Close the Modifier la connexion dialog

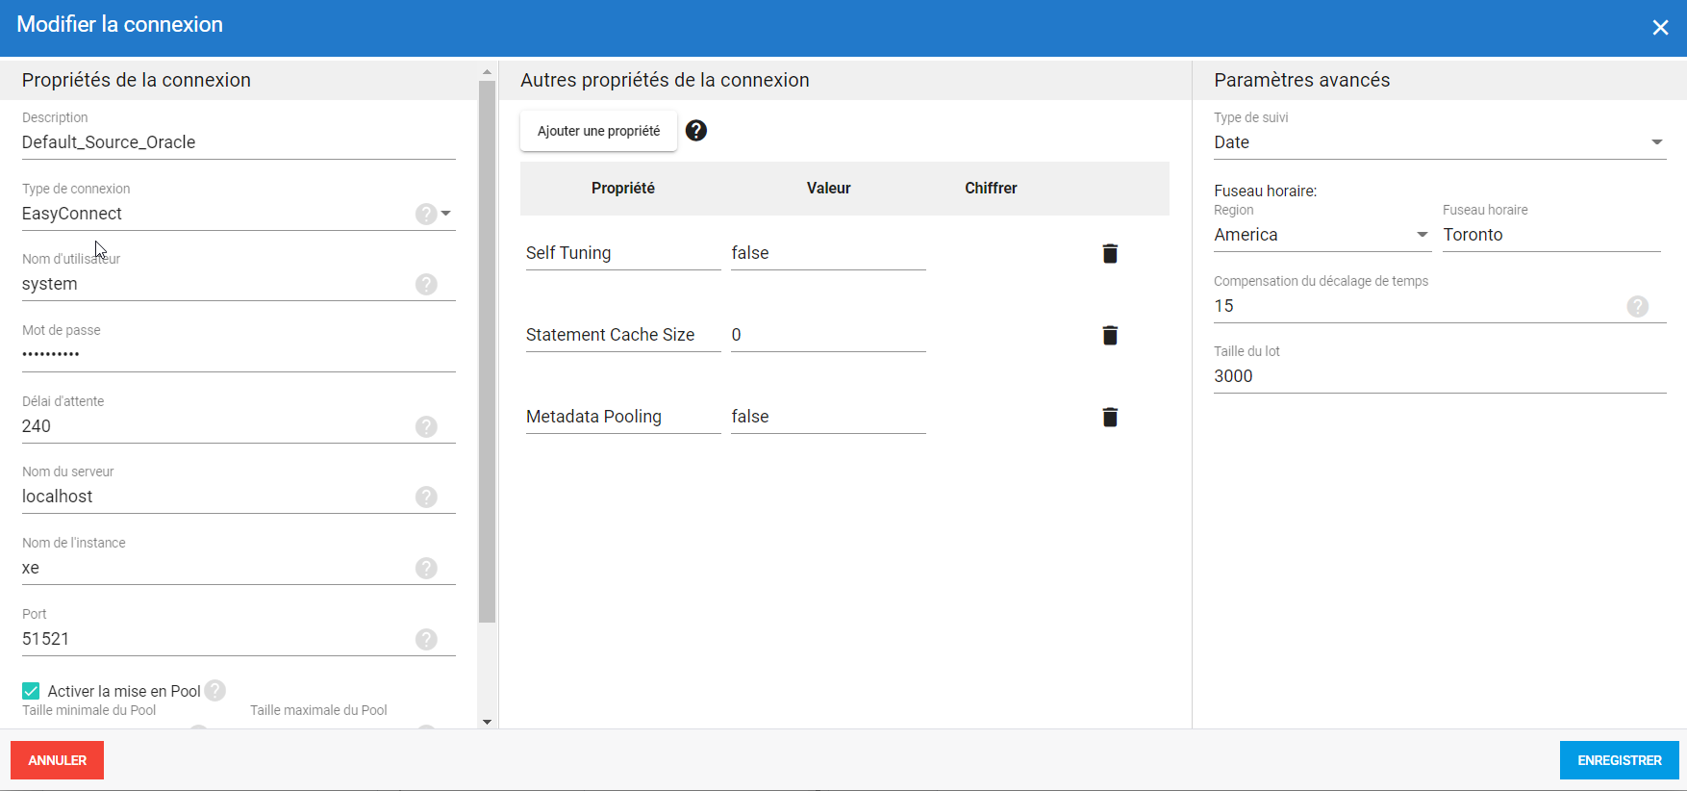point(1660,28)
